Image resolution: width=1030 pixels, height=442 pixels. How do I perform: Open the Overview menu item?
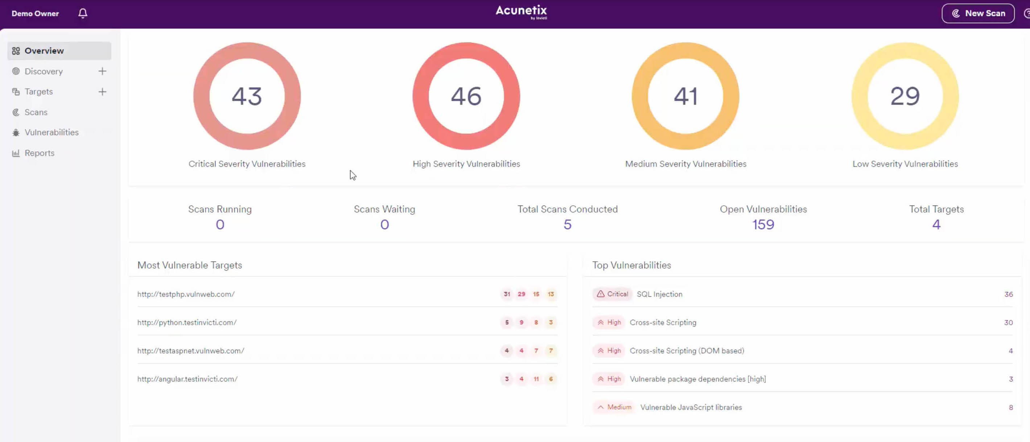click(x=59, y=51)
